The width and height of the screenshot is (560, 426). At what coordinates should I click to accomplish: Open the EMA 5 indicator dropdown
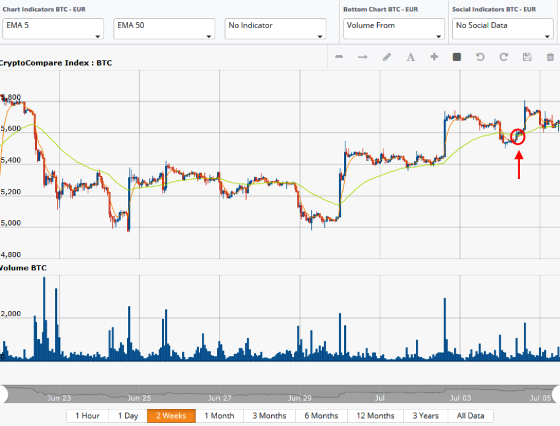[x=53, y=29]
